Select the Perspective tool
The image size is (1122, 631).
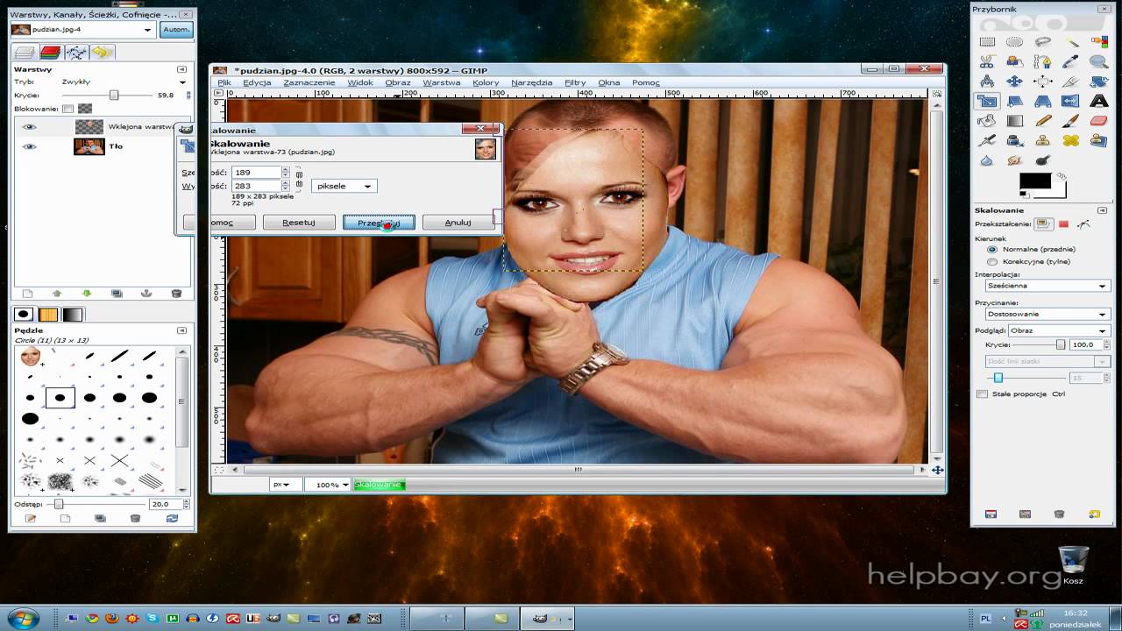1043,102
